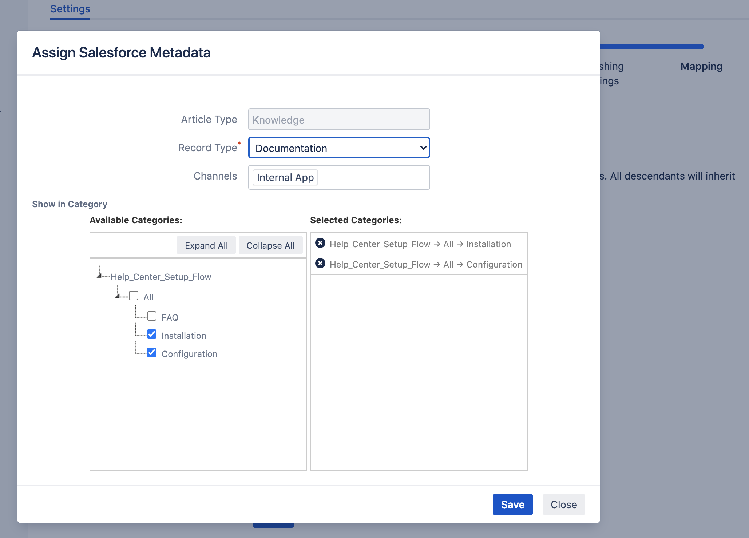The image size is (749, 538).
Task: Close the Assign Salesforce Metadata dialog
Action: tap(563, 505)
